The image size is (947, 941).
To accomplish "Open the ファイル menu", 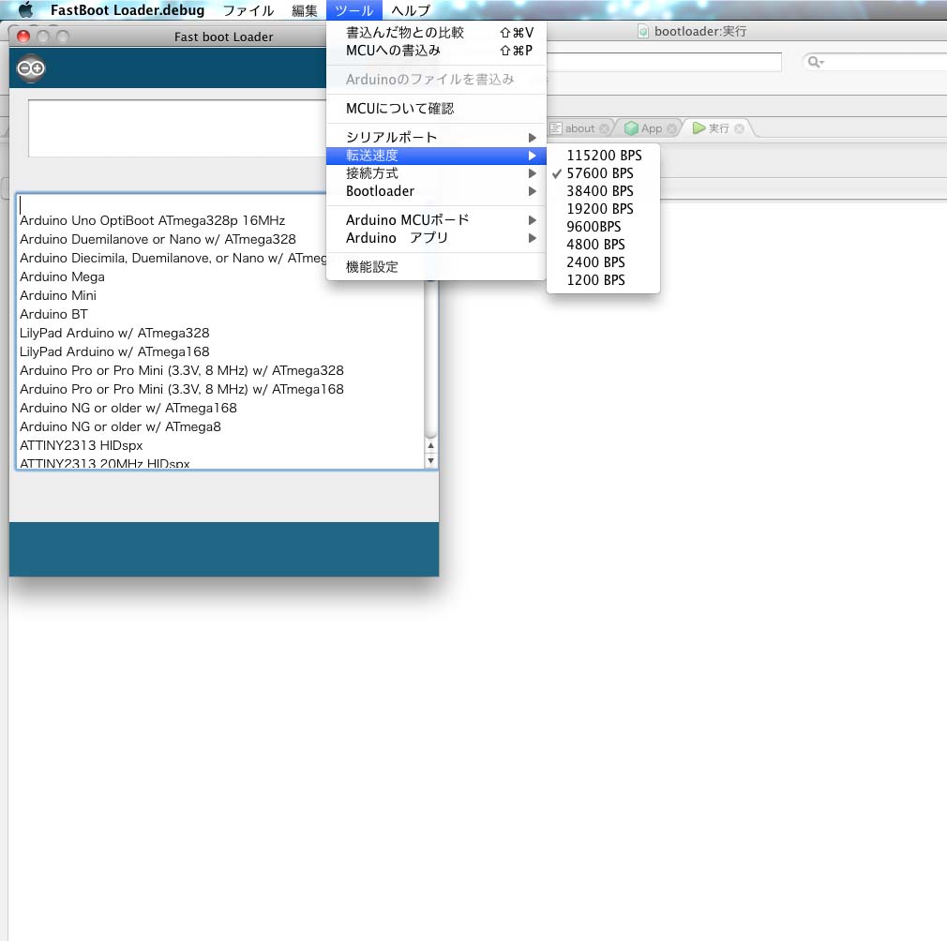I will coord(248,10).
